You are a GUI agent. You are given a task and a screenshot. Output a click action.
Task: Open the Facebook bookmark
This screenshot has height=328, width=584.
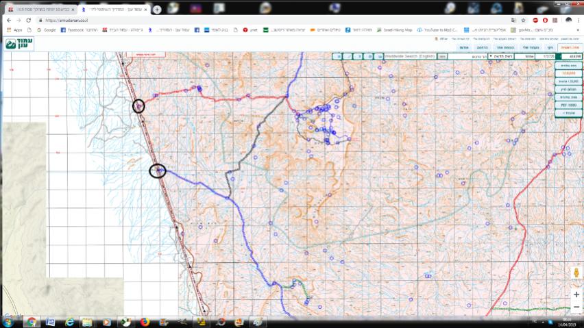tap(73, 30)
